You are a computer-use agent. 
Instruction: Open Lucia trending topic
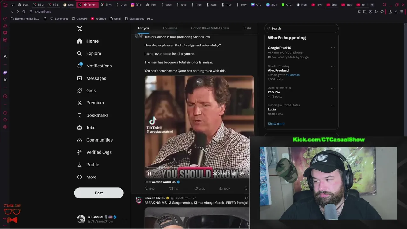pos(272,109)
